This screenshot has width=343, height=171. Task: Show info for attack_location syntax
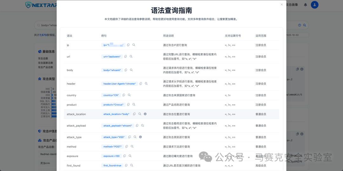(145, 114)
